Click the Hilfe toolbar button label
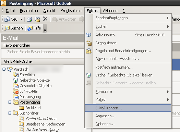Screen dimensions: 180x132 [37, 28]
